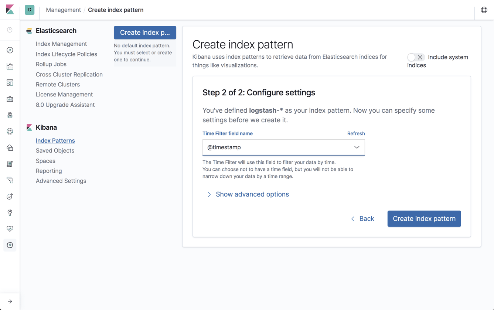Go Back to the previous step

point(362,219)
